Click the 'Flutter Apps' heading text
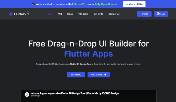Image resolution: width=176 pixels, height=102 pixels. pos(89,54)
